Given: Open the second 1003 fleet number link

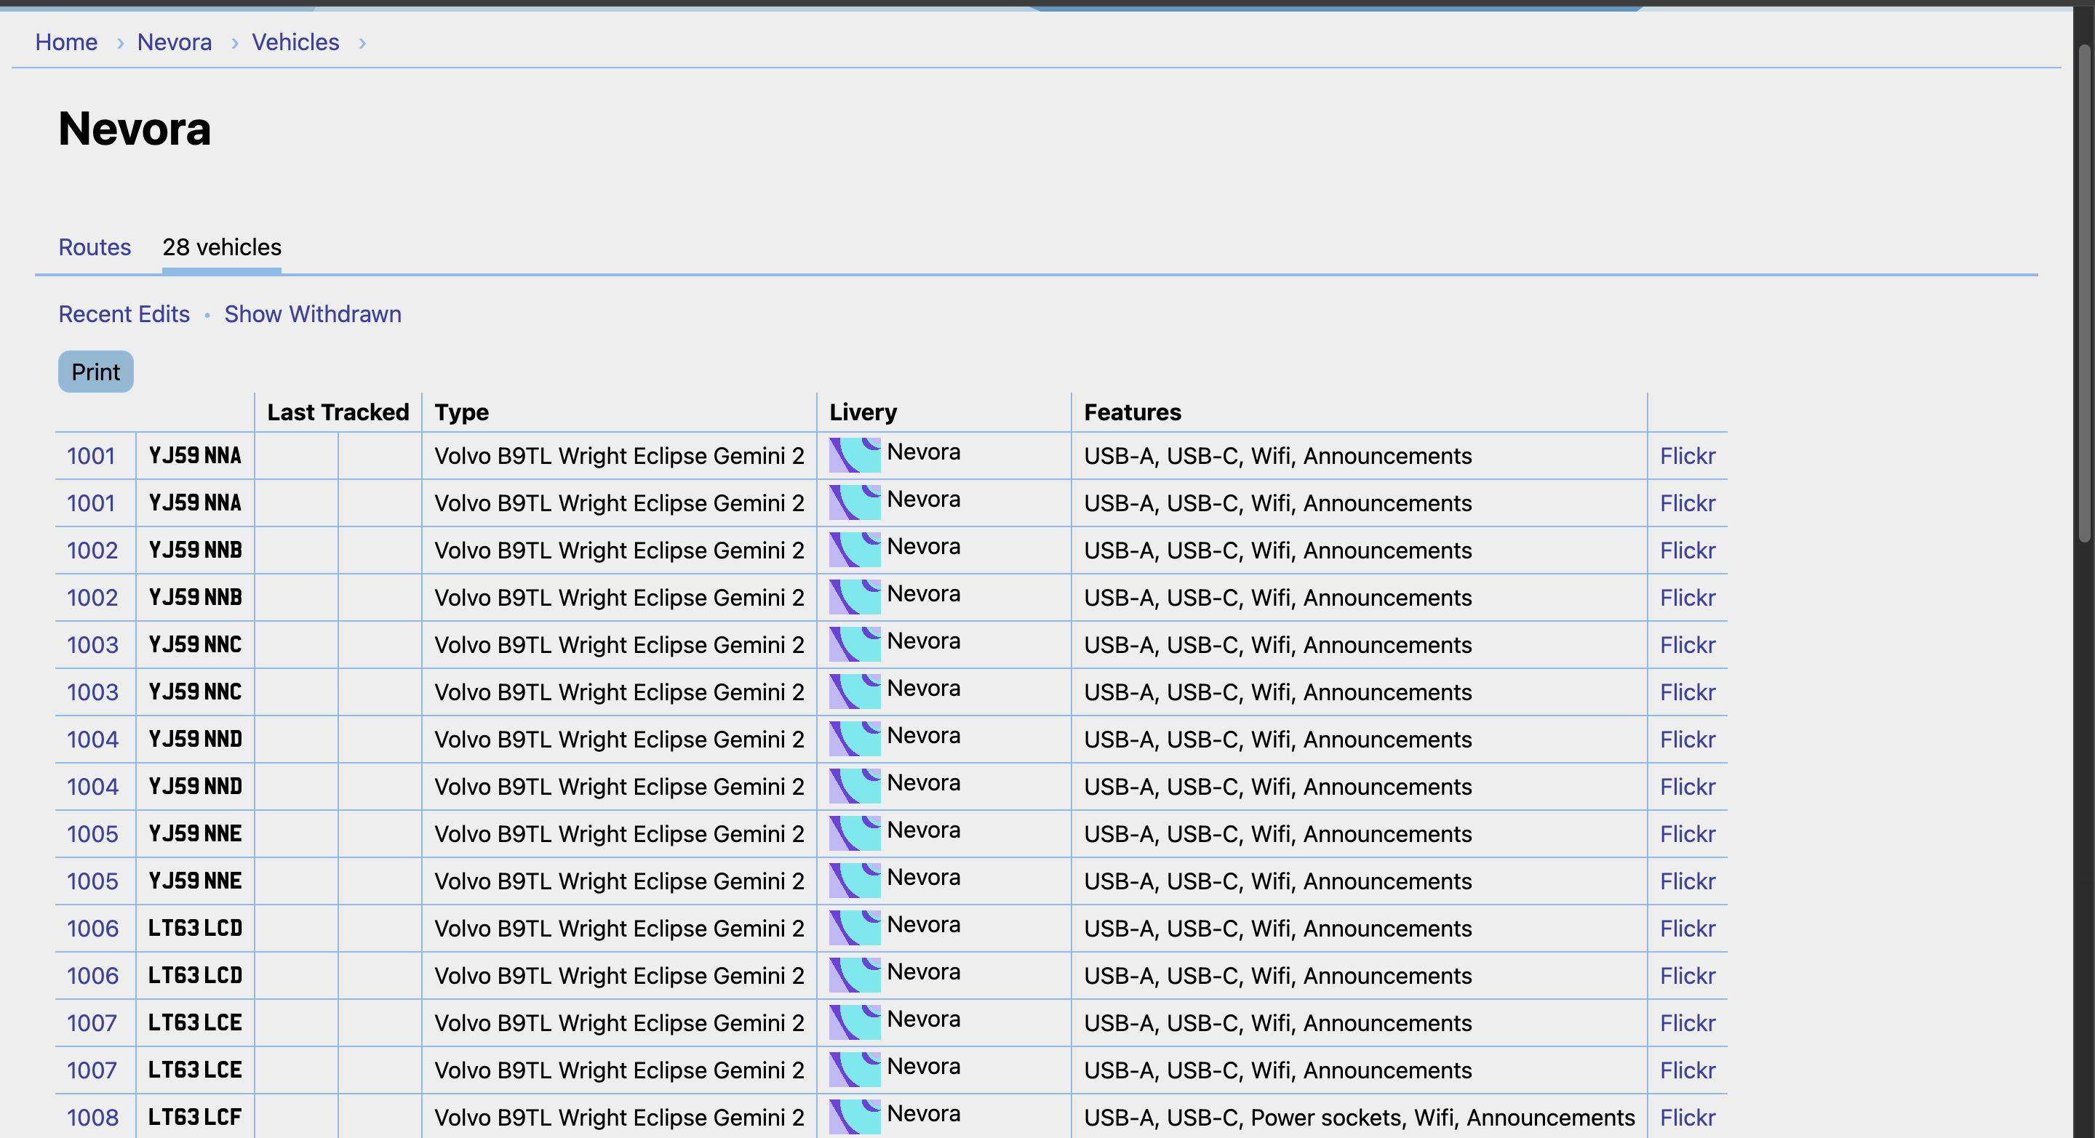Looking at the screenshot, I should [x=92, y=692].
